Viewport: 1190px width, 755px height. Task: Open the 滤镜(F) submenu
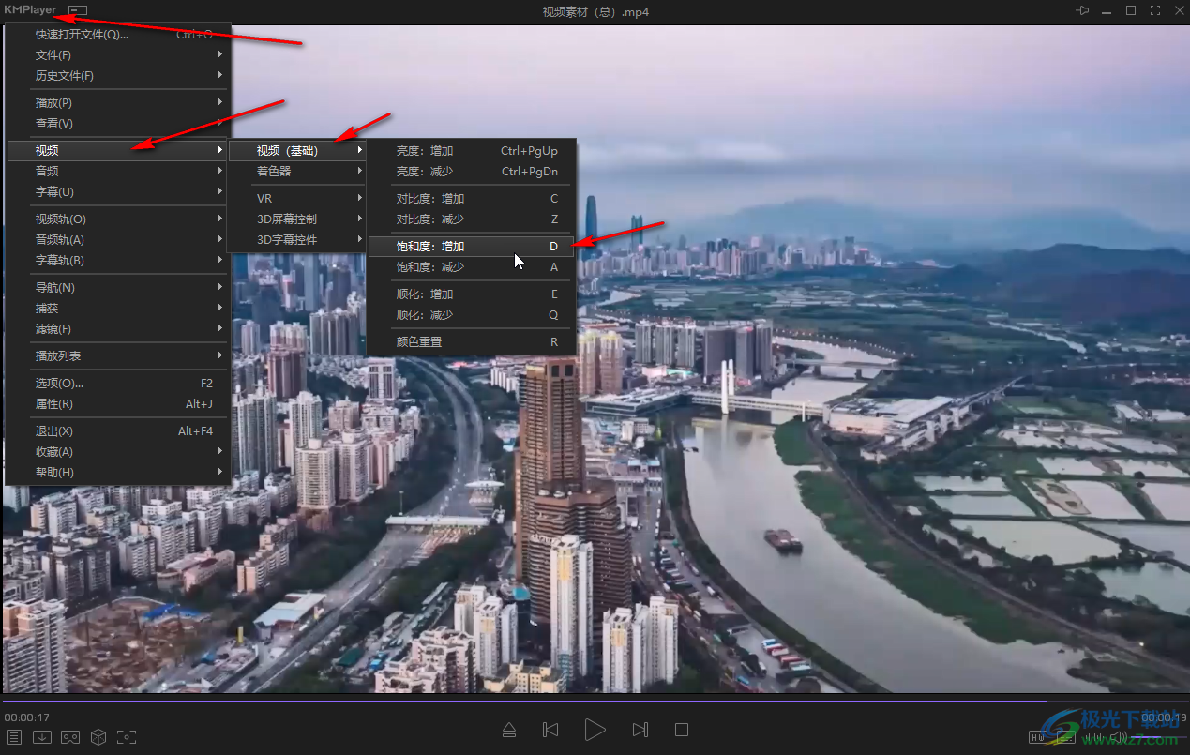click(x=118, y=328)
